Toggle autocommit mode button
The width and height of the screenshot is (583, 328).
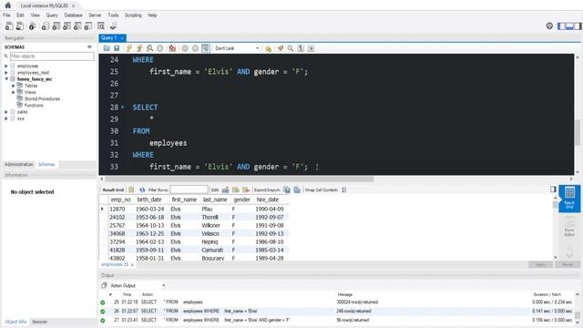click(x=206, y=48)
